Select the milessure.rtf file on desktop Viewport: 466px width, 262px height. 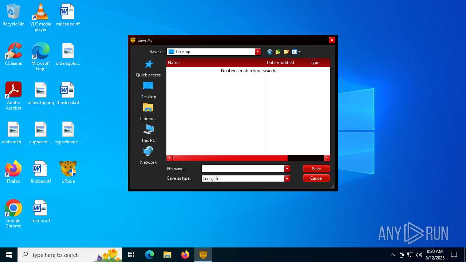[x=68, y=15]
